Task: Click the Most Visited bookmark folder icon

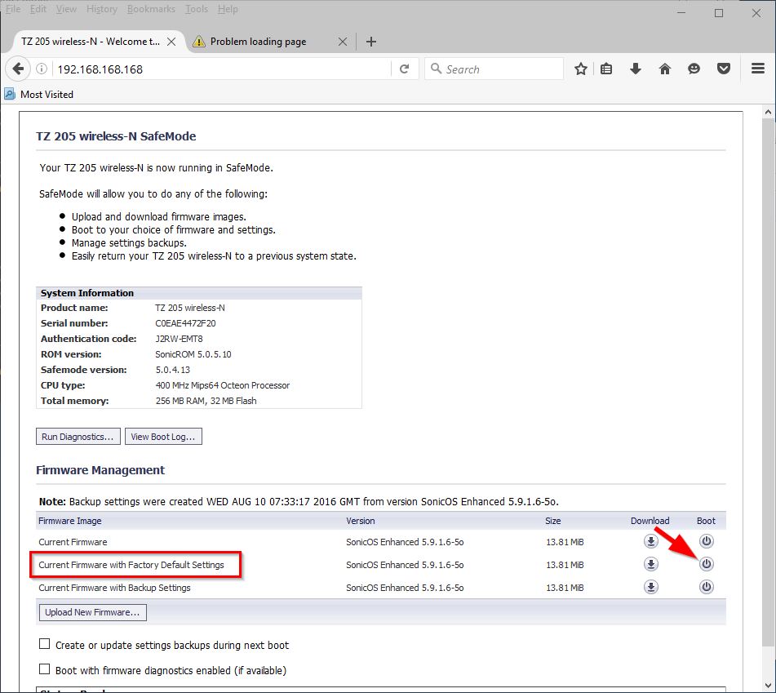Action: [10, 94]
